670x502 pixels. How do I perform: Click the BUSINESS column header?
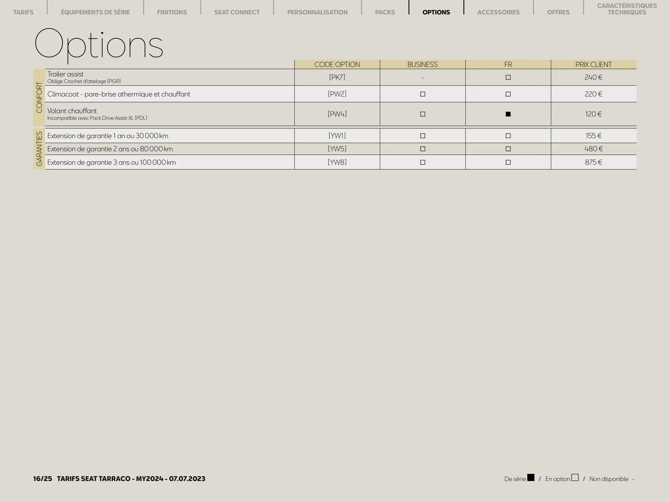click(x=423, y=64)
